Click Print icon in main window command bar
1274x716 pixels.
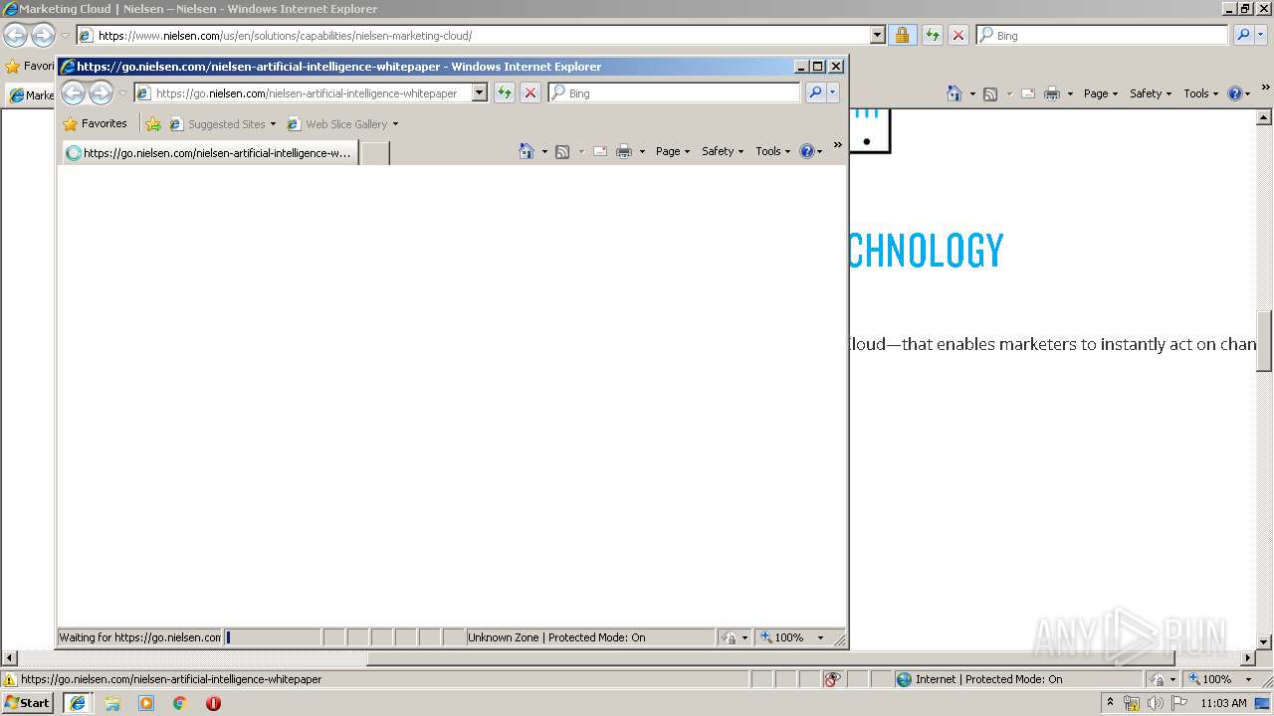click(x=1052, y=93)
